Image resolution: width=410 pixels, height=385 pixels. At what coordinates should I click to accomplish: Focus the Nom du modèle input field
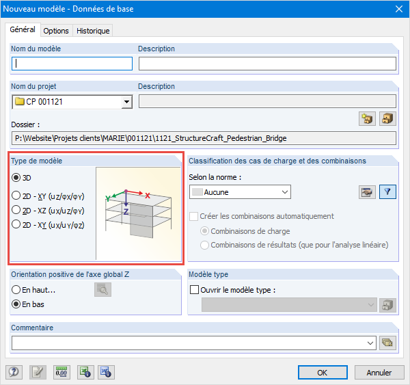(x=72, y=64)
